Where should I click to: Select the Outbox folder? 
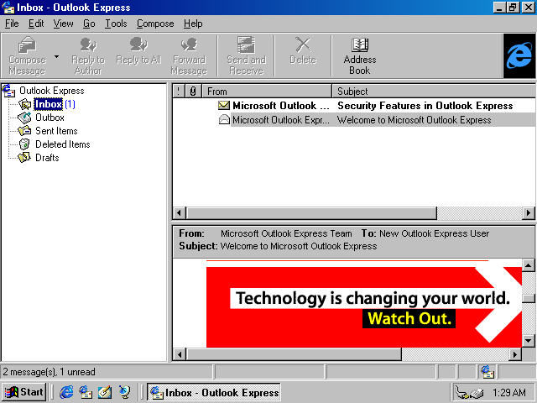(50, 118)
